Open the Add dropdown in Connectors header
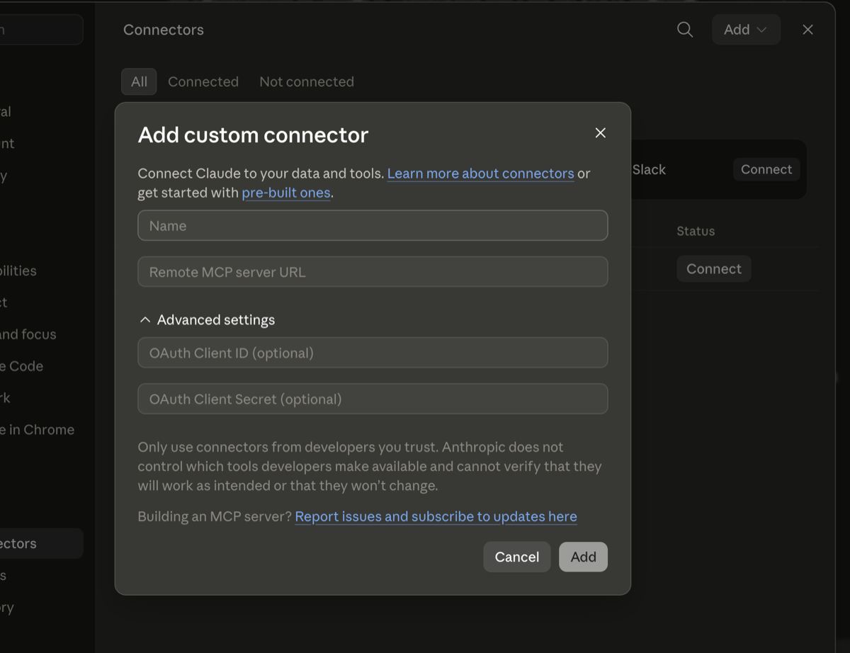 click(x=746, y=30)
